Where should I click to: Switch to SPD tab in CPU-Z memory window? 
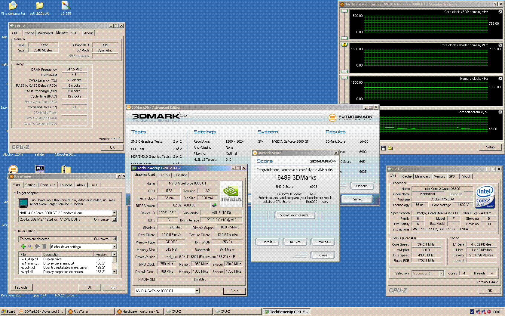click(75, 33)
